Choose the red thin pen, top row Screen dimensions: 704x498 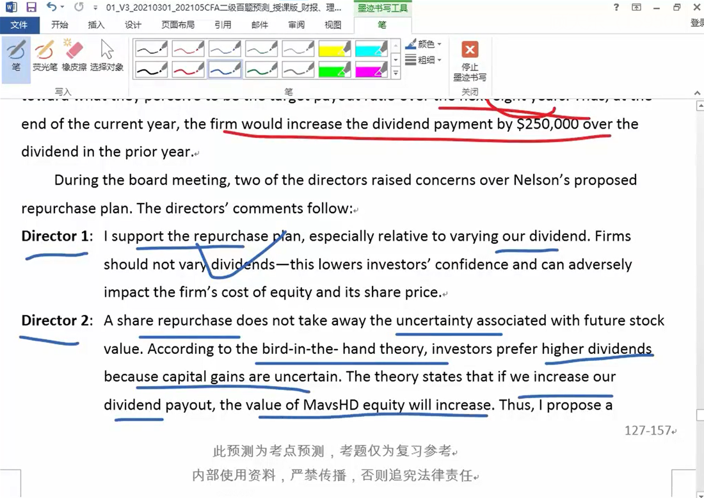pyautogui.click(x=188, y=48)
